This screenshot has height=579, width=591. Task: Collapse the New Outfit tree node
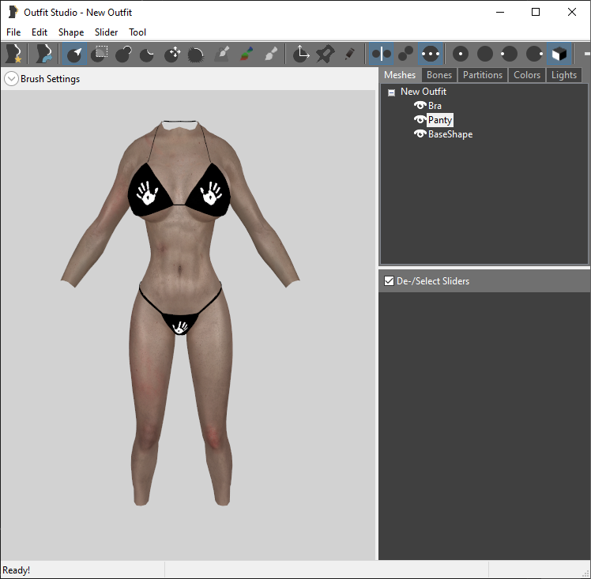(392, 92)
